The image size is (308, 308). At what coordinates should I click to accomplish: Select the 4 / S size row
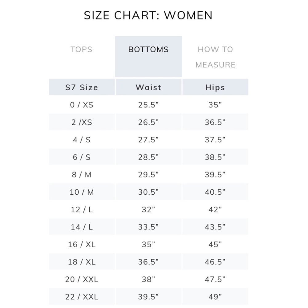coord(149,140)
